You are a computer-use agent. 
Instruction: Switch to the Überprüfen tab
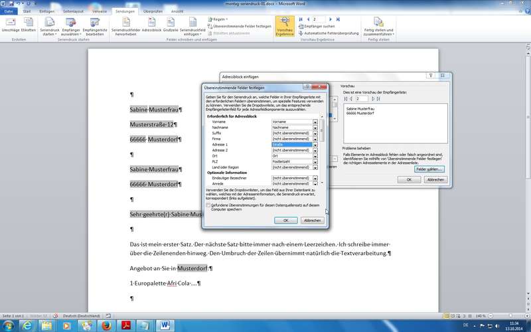[153, 11]
